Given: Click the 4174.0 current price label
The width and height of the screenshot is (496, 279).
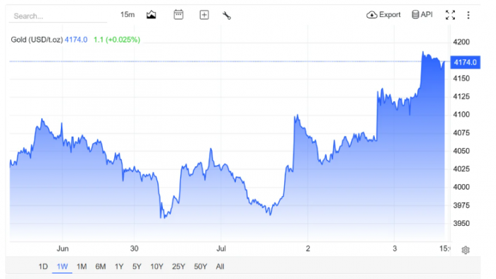Looking at the screenshot, I should tap(465, 62).
